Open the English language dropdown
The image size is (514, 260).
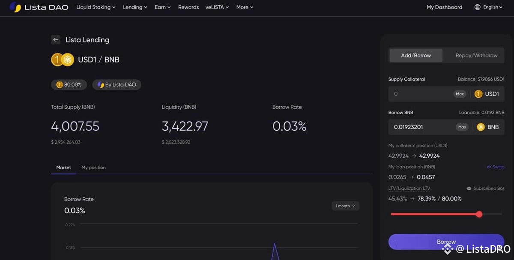click(x=493, y=7)
